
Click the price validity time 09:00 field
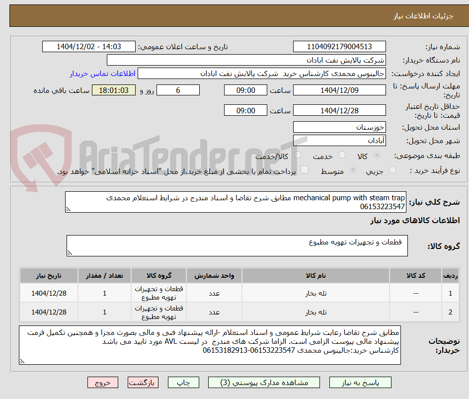coord(245,110)
